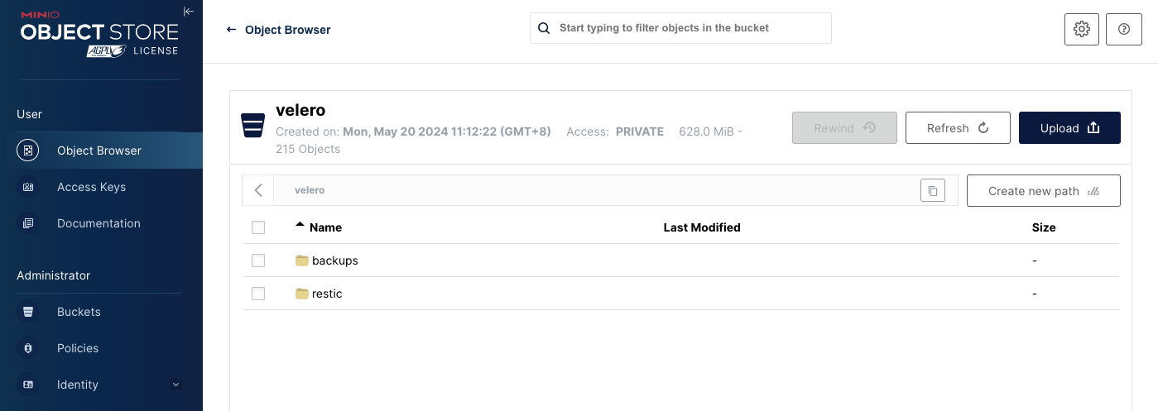Screen dimensions: 1158x411
Task: Collapse the sidebar menu arrow icon
Action: coord(189,12)
